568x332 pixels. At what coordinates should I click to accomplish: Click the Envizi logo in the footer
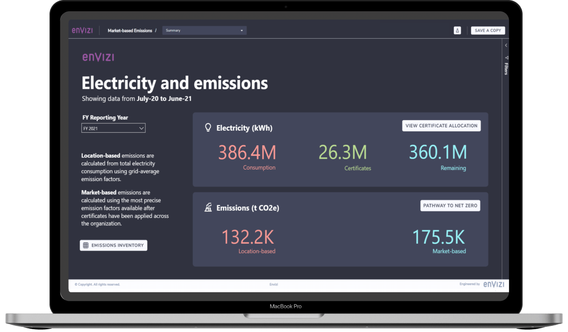click(493, 284)
